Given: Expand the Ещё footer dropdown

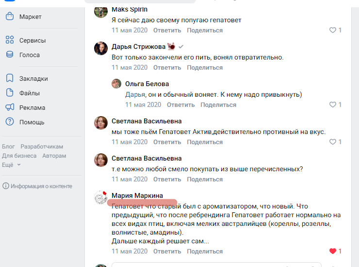Looking at the screenshot, I should click(x=11, y=165).
